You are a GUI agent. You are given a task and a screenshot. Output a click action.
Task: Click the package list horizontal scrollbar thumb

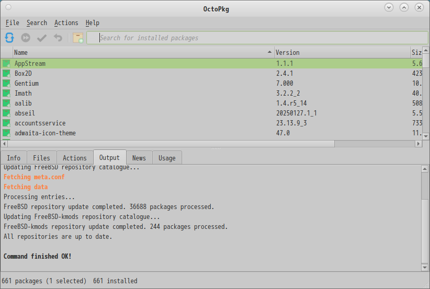pos(171,144)
